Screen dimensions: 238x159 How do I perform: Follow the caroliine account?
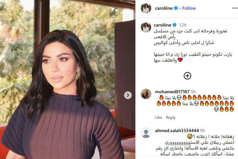pyautogui.click(x=189, y=8)
